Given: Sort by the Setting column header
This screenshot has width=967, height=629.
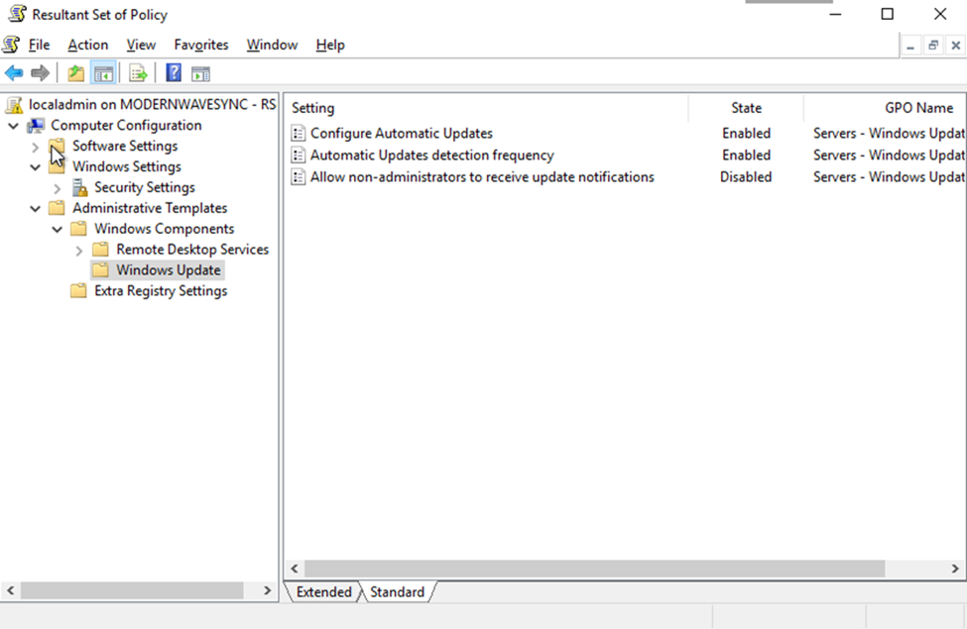Looking at the screenshot, I should [x=487, y=108].
